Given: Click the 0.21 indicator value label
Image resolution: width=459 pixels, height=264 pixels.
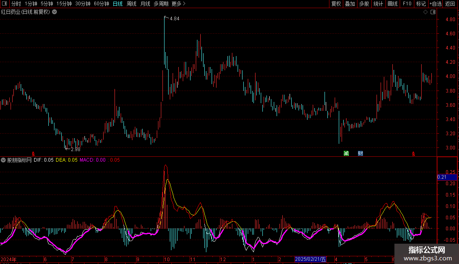Looking at the screenshot, I should click(447, 177).
